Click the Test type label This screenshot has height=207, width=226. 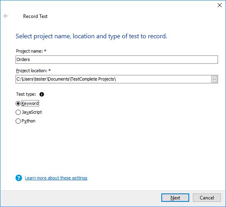[x=26, y=94]
